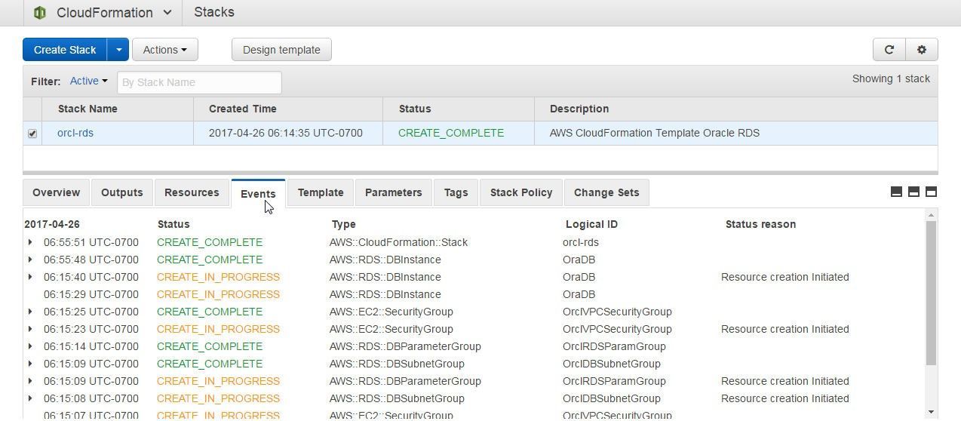Screen dimensions: 961x421
Task: Set split pane layout icon
Action: click(913, 192)
